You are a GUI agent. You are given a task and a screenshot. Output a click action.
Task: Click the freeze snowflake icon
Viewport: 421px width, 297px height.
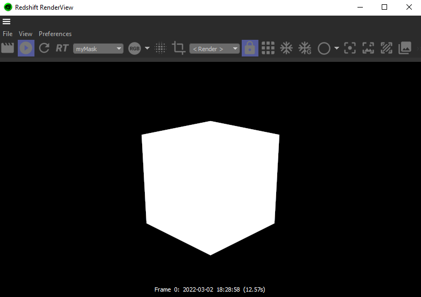click(x=286, y=48)
